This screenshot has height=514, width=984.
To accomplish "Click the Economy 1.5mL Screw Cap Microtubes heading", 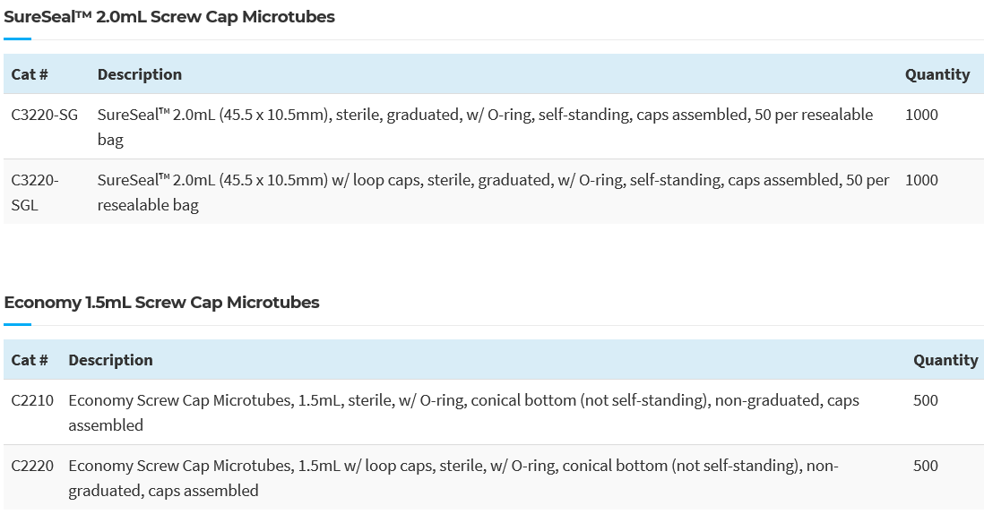I will click(161, 303).
